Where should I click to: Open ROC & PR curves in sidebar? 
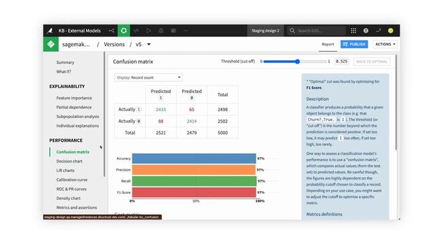[71, 189]
